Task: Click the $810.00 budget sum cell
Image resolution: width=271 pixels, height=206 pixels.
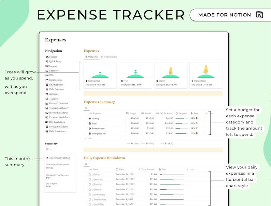Action: tap(133, 144)
